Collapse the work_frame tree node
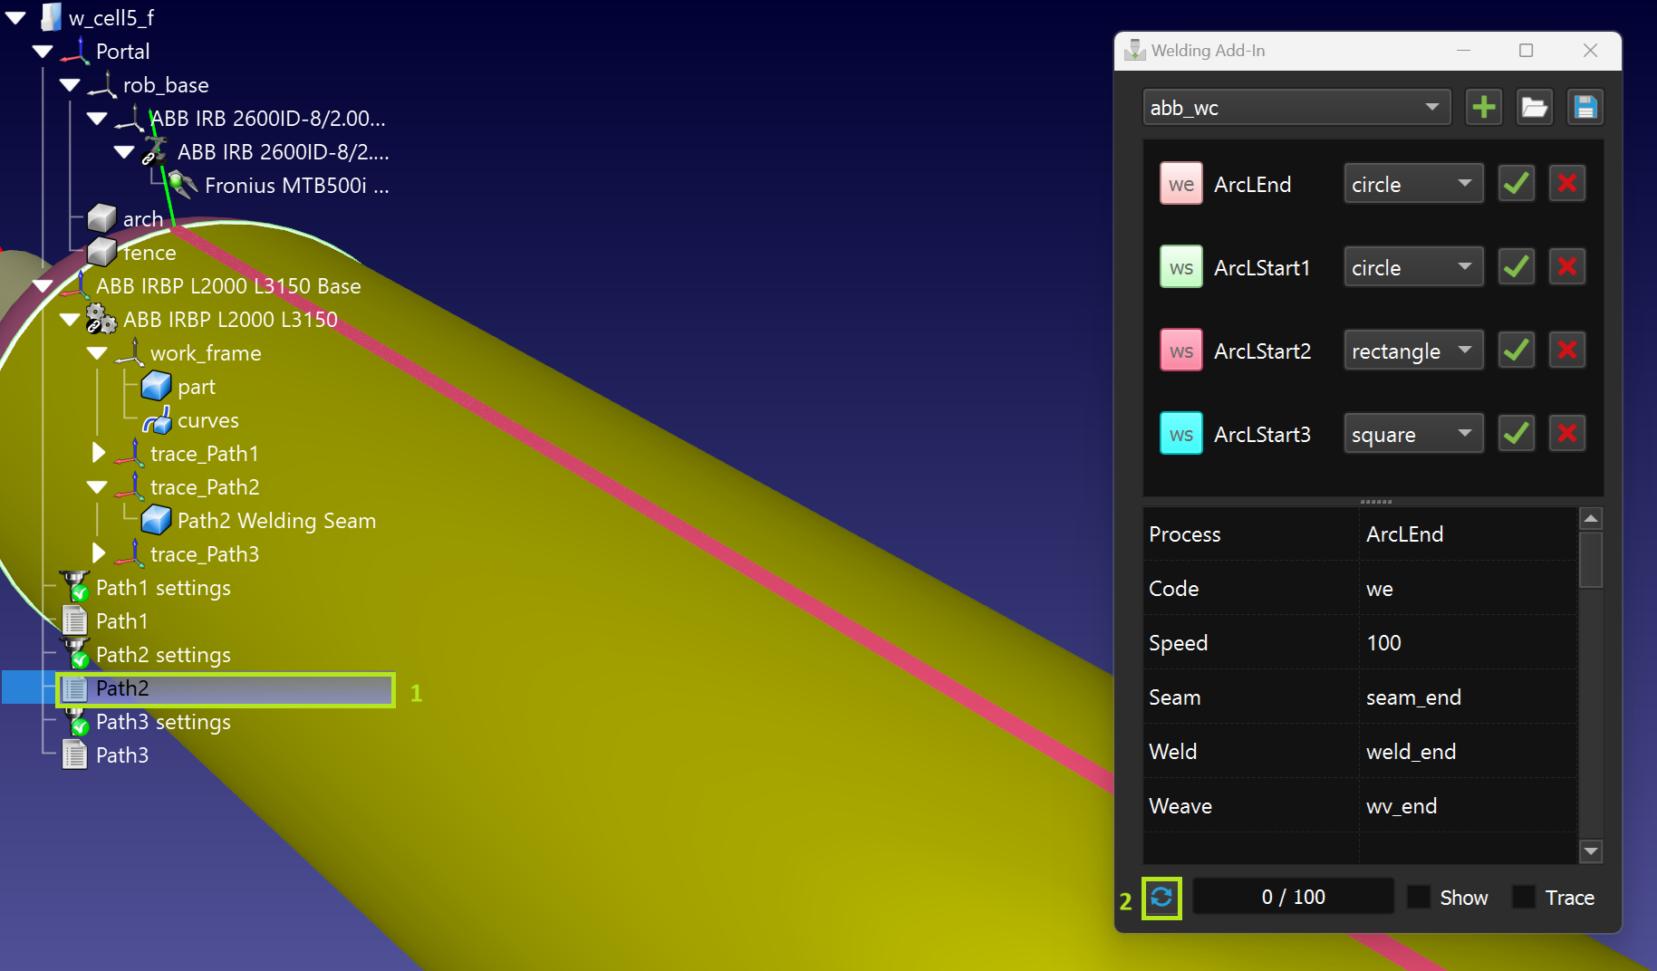The height and width of the screenshot is (971, 1657). 97,353
